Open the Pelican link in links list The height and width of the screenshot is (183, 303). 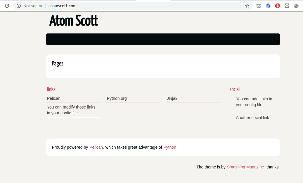click(x=54, y=98)
